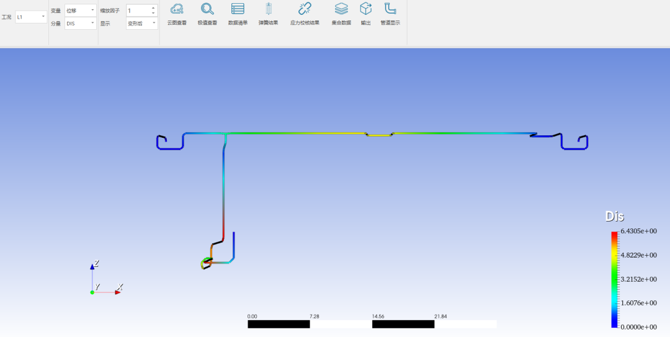
Task: Click the legend value 1.6076e+00
Action: [x=638, y=303]
